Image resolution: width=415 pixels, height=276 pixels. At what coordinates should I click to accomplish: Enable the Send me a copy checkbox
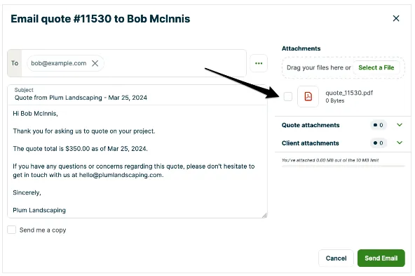12,230
